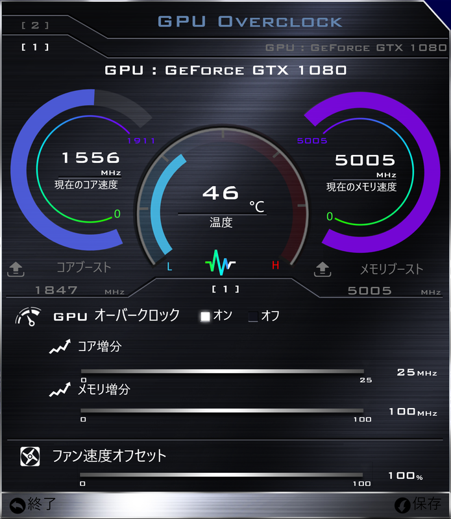Enable GPU overclock with オン checkbox
451x519 pixels.
(205, 317)
